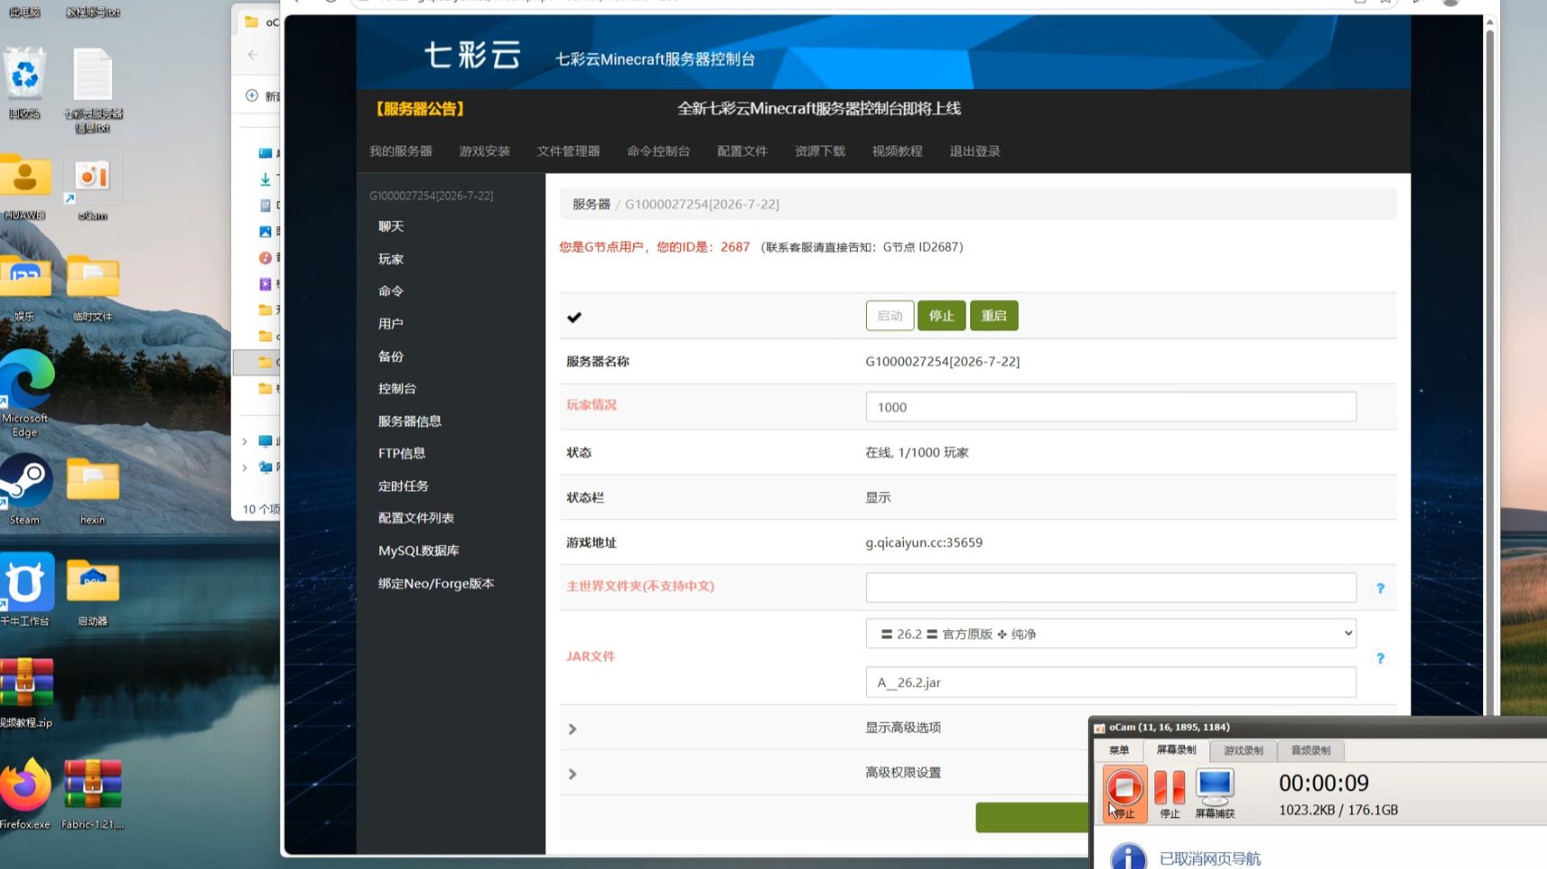The image size is (1547, 869).
Task: Expand 高级权限设置 chevron
Action: pyautogui.click(x=572, y=774)
